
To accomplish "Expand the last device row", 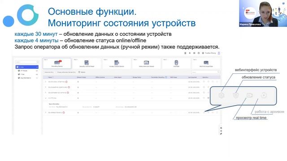I will pyautogui.click(x=46, y=113).
